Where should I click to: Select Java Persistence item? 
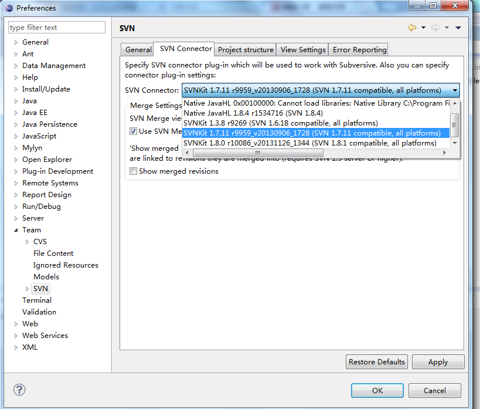click(50, 124)
